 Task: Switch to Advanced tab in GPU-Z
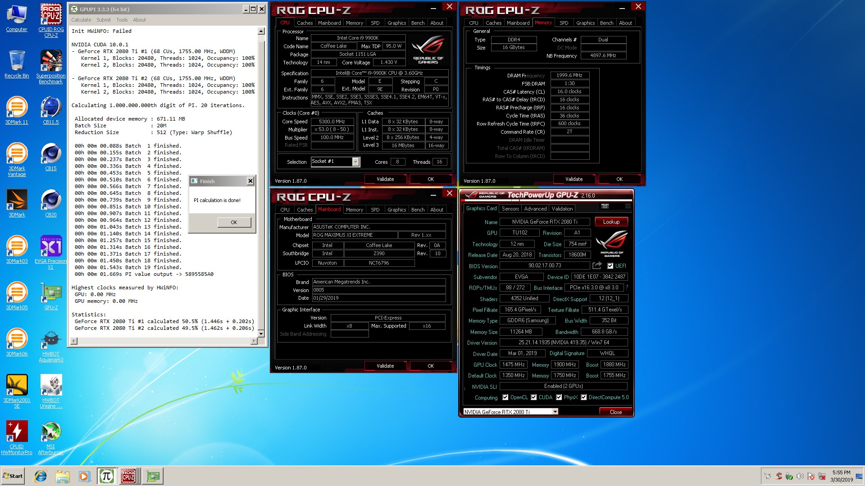535,209
